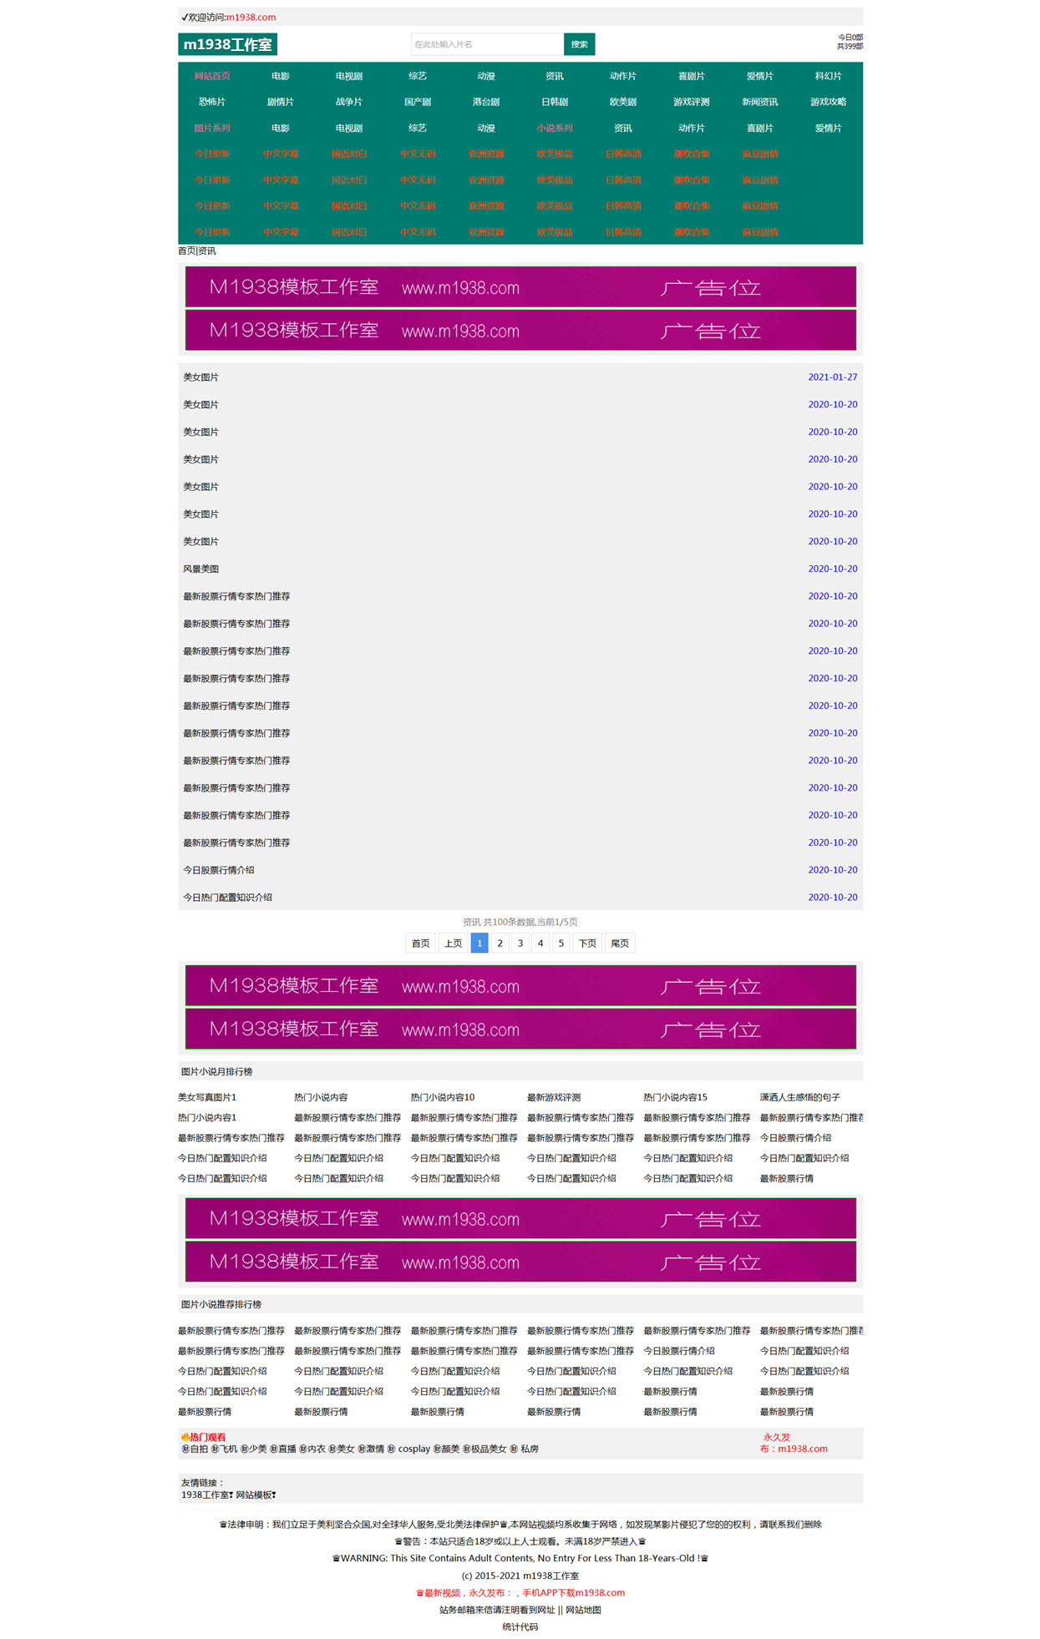Click the green 搜索 button
Viewport: 1040px width, 1639px height.
pyautogui.click(x=579, y=44)
